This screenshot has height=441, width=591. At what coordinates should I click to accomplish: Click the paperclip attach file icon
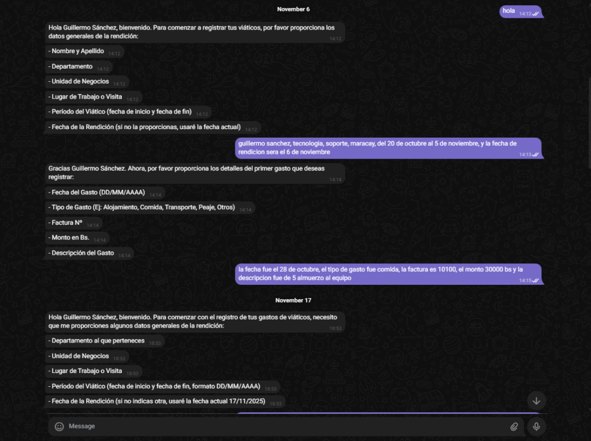514,427
